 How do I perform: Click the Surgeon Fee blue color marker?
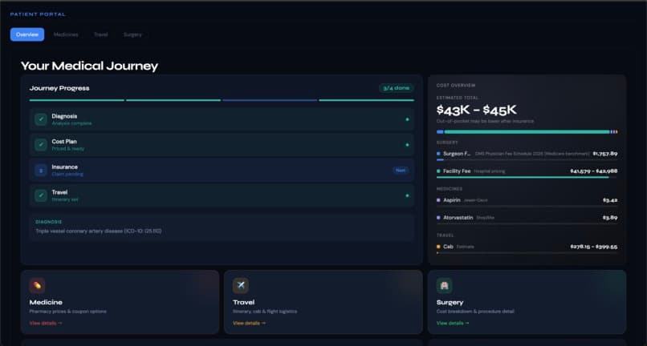pos(438,154)
